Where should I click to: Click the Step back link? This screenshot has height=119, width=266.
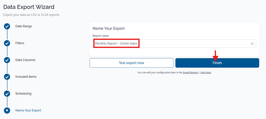pos(206,73)
